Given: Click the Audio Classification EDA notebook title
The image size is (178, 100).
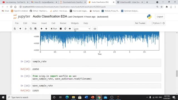Looking at the screenshot, I should coord(50,16).
